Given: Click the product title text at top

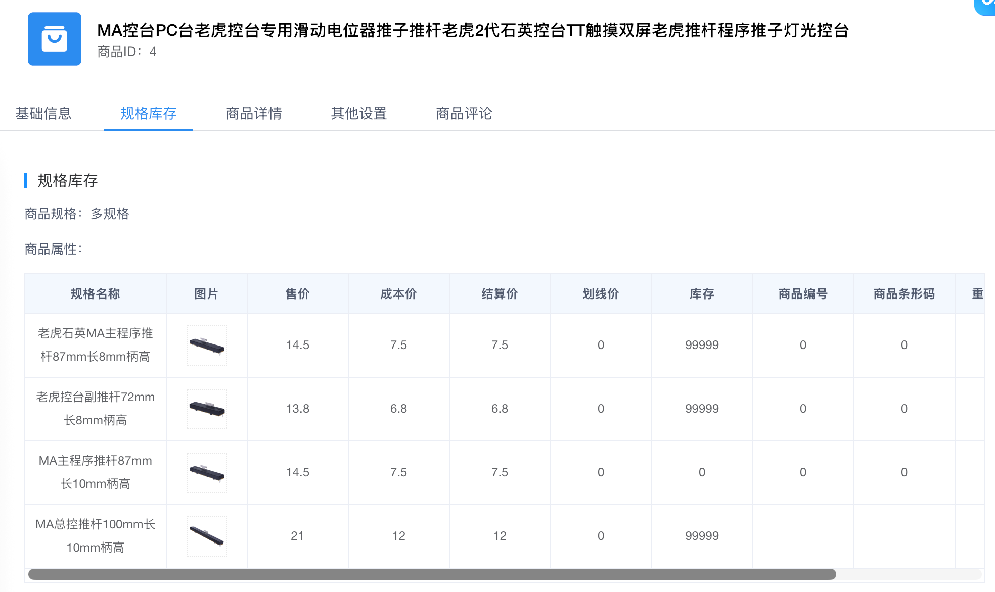Looking at the screenshot, I should click(472, 30).
